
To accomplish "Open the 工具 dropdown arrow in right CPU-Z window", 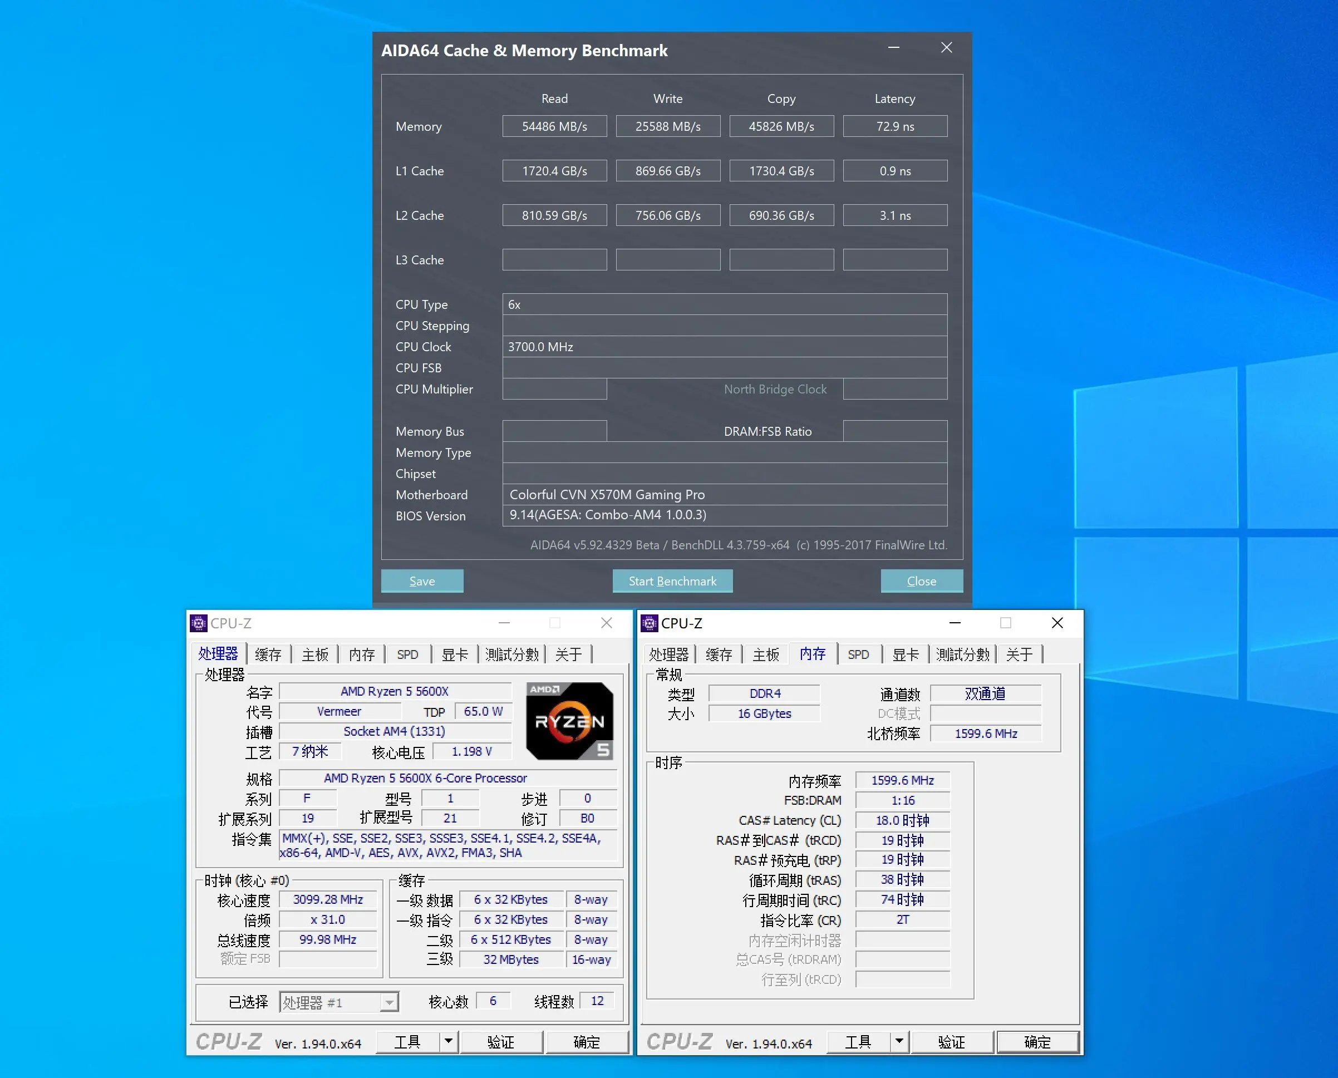I will click(x=899, y=1041).
